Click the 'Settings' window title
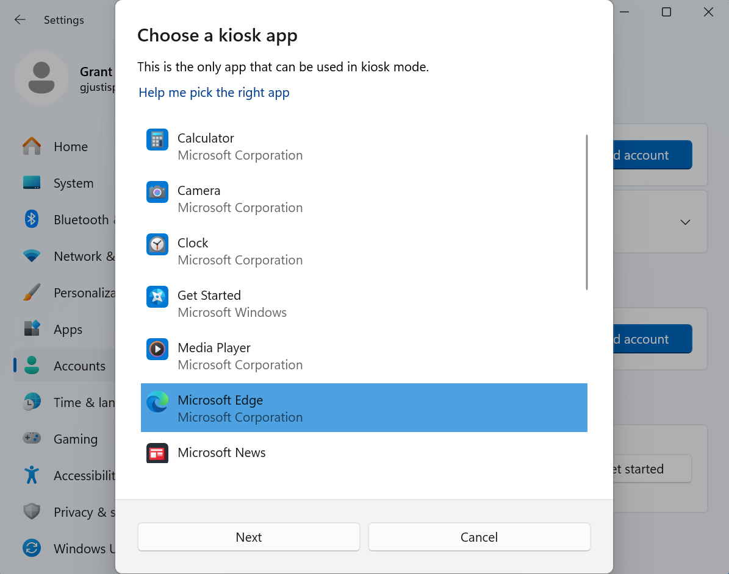Image resolution: width=729 pixels, height=574 pixels. (63, 20)
